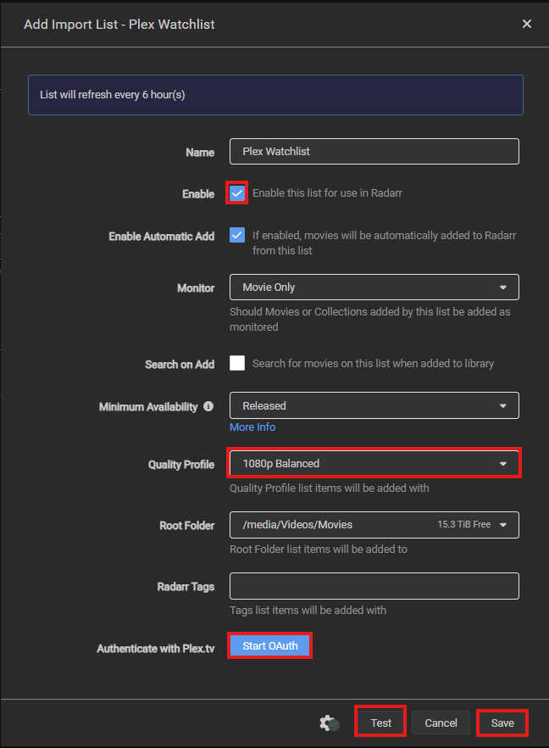Open Minimum Availability dropdown
This screenshot has height=748, width=549.
[x=374, y=405]
